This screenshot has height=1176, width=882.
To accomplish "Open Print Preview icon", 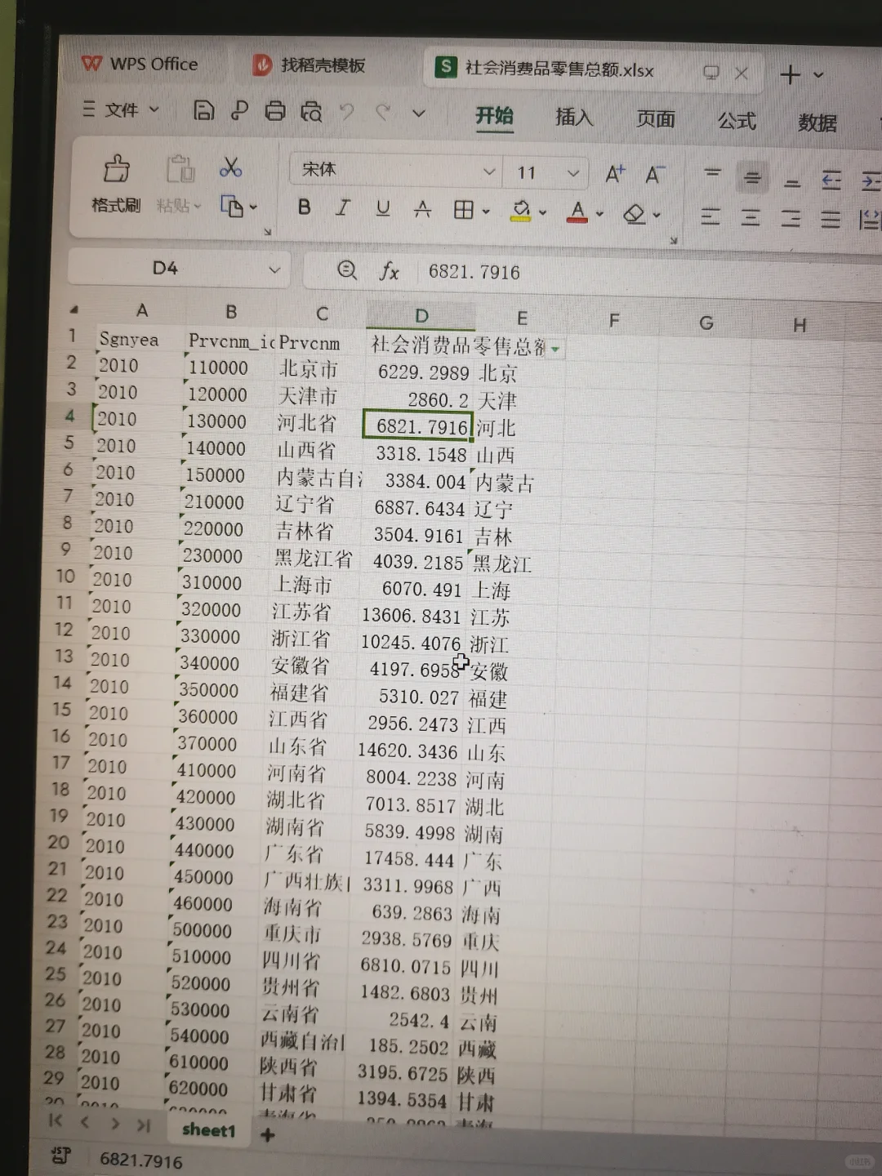I will click(x=311, y=112).
